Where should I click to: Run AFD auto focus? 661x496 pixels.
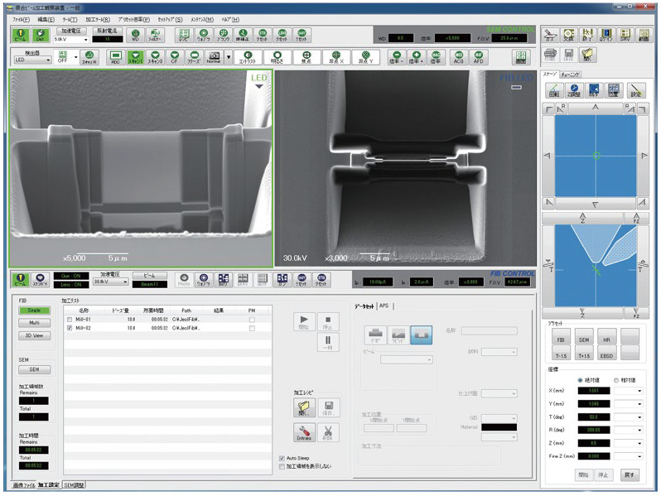click(478, 57)
